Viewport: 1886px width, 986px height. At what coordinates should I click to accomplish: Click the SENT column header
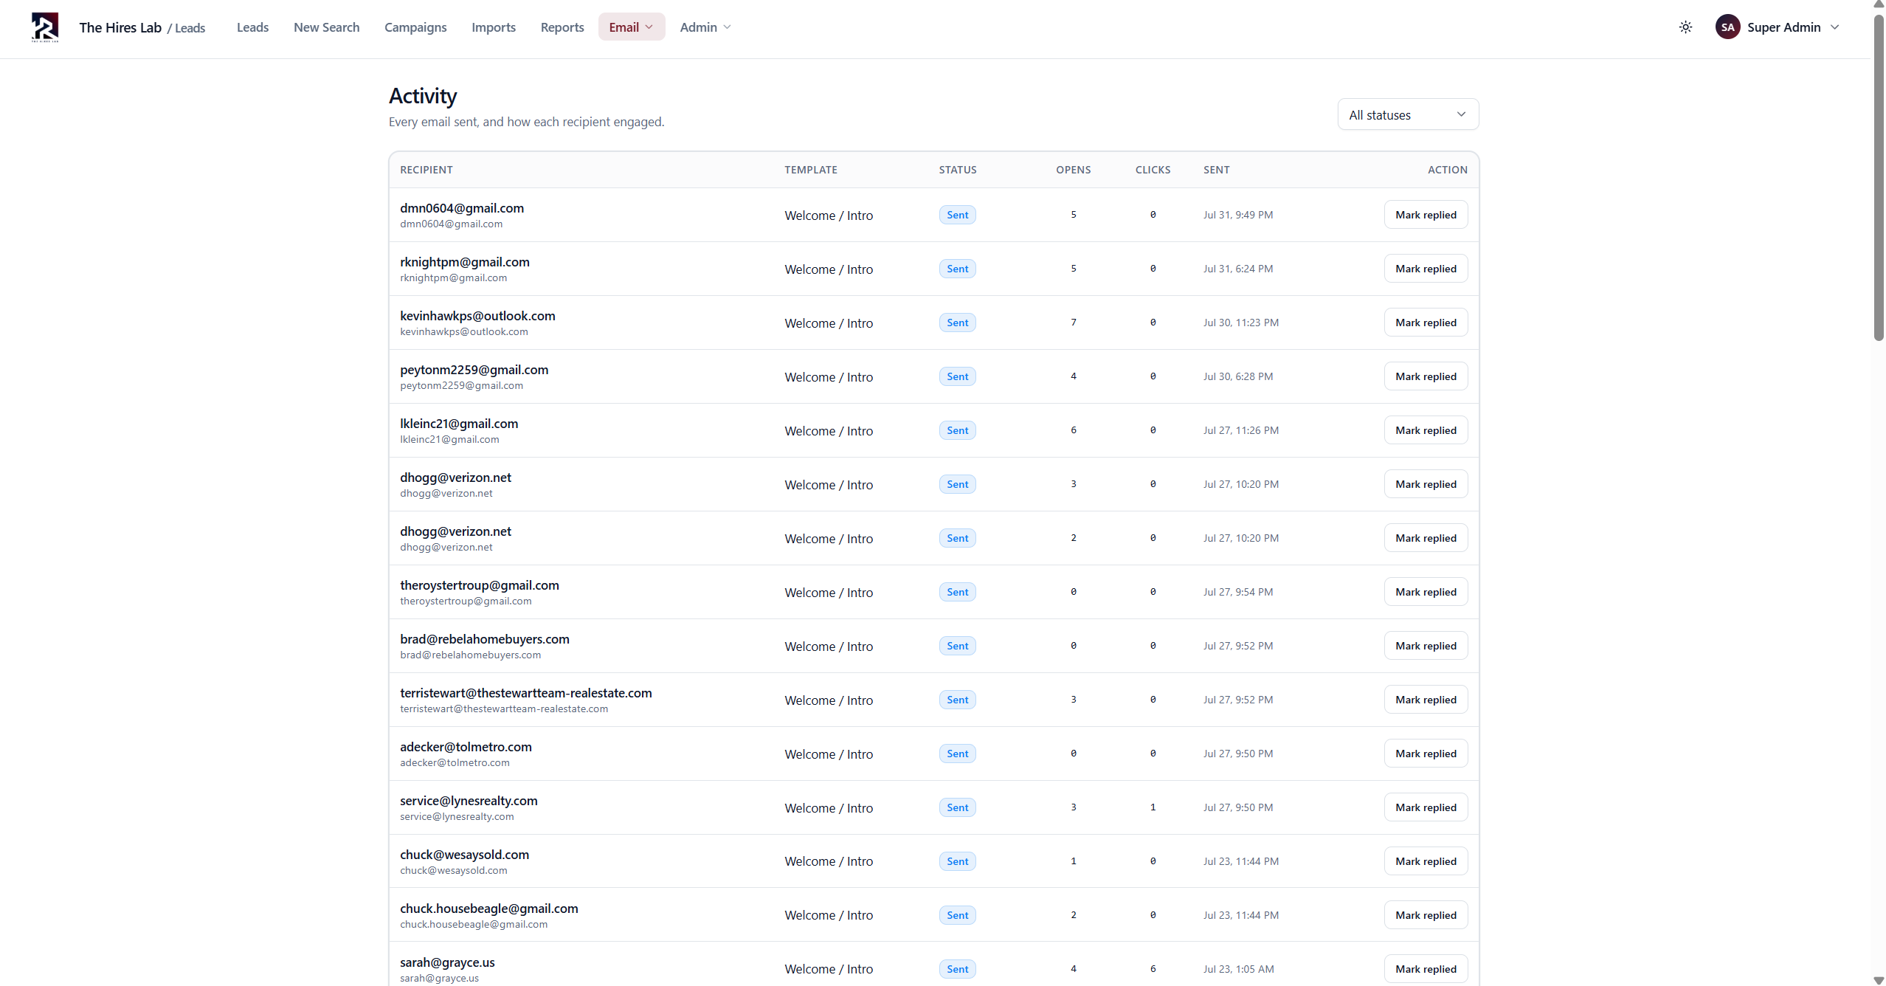click(1217, 170)
